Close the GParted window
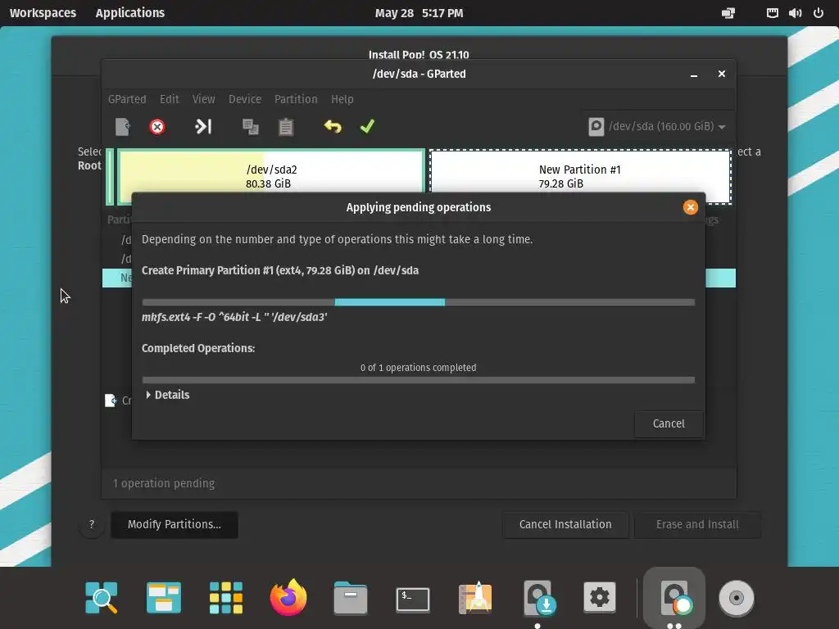The image size is (839, 629). click(x=722, y=74)
